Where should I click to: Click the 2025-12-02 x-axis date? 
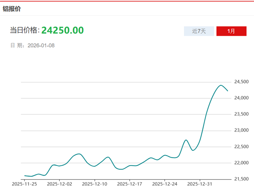click(59, 184)
